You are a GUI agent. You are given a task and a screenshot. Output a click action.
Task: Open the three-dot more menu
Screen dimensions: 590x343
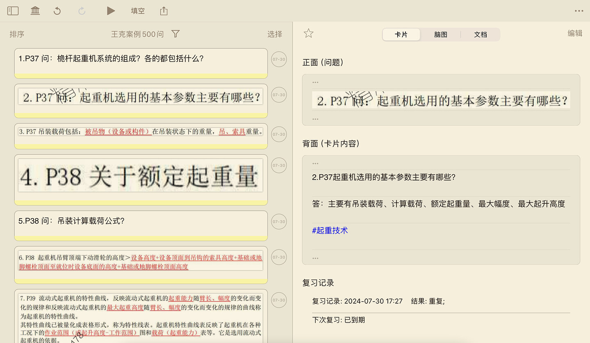point(579,11)
